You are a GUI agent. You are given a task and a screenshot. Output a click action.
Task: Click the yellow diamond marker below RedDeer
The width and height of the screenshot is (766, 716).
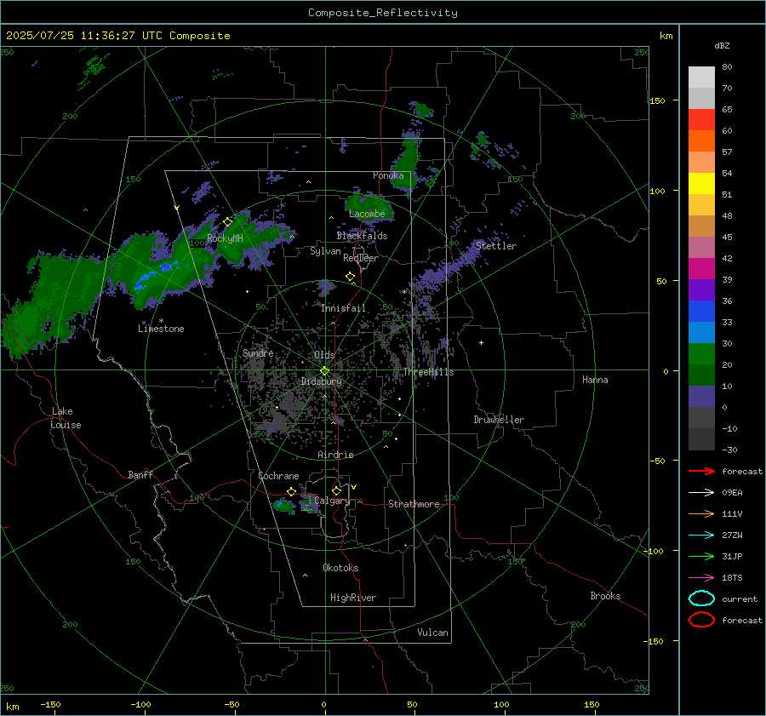point(351,277)
